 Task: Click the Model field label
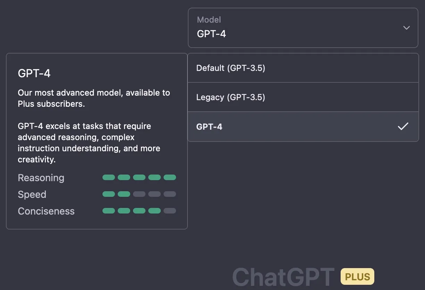point(209,20)
